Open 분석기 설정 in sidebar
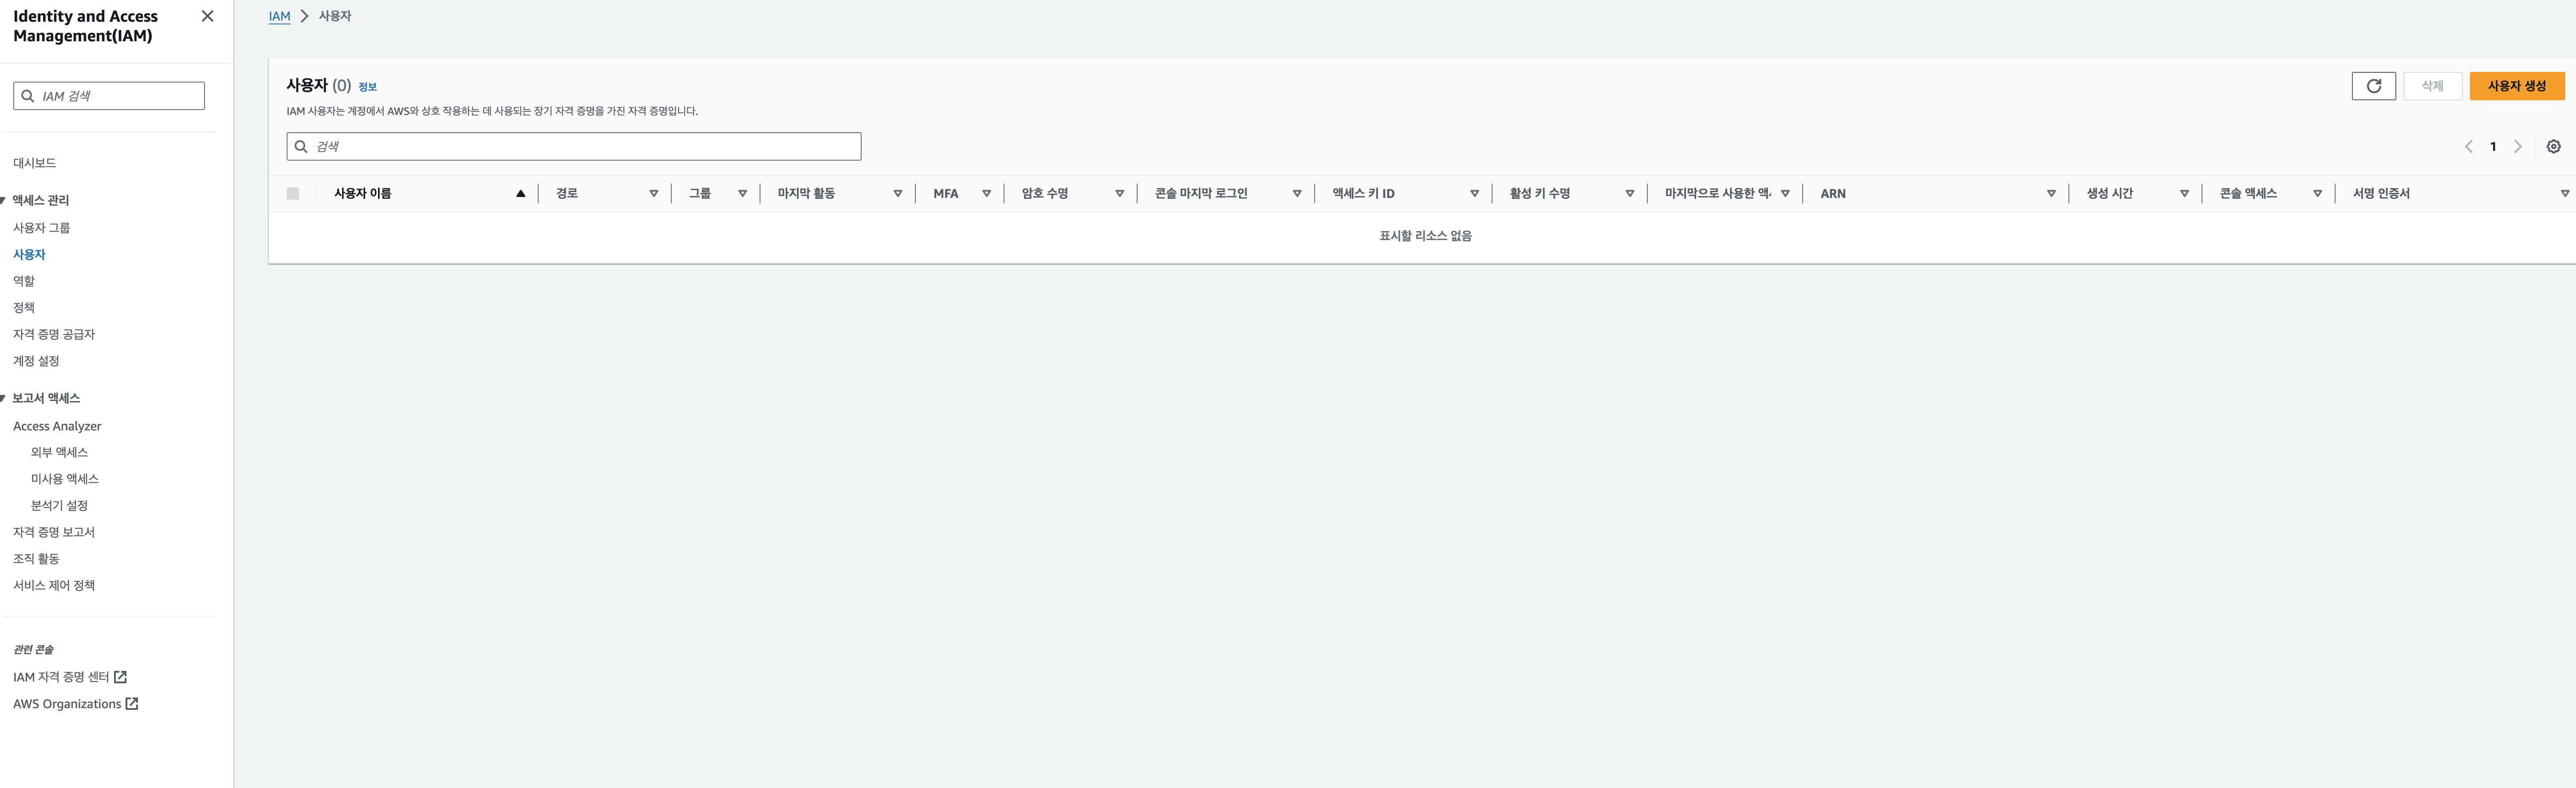The image size is (2576, 788). tap(59, 506)
